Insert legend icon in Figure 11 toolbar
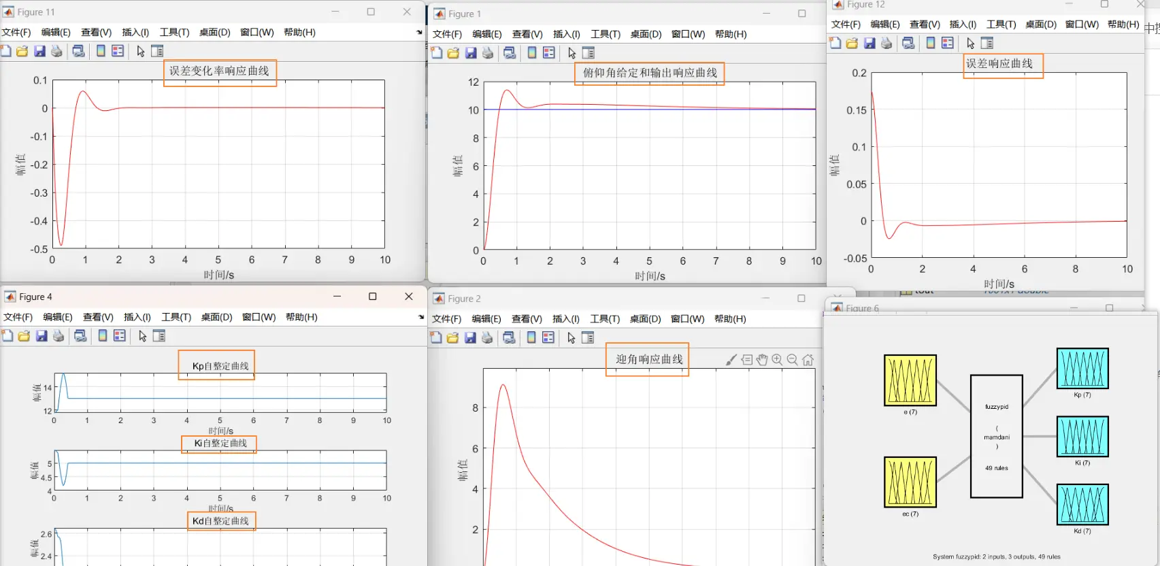The width and height of the screenshot is (1160, 566). pos(118,51)
